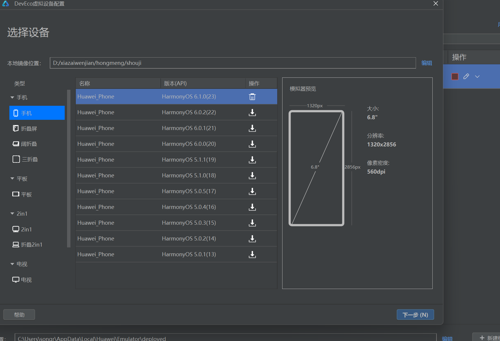Select the 平板 tablet device type
The image size is (500, 341).
tap(22, 194)
